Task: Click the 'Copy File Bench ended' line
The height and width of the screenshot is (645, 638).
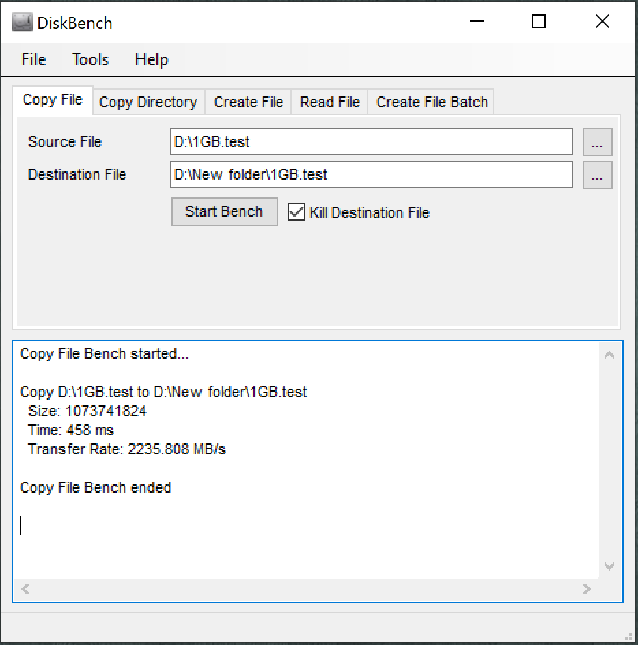Action: point(96,487)
